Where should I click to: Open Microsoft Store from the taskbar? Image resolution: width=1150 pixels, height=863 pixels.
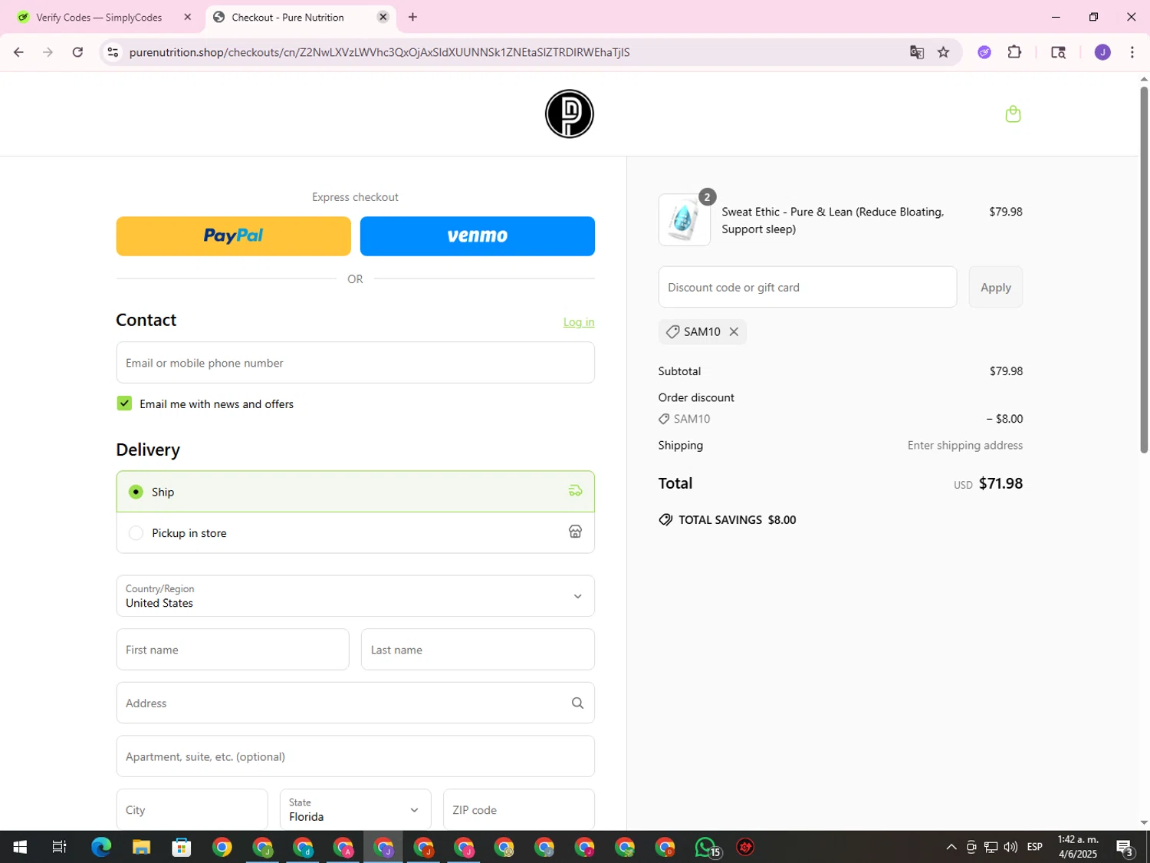[x=182, y=847]
